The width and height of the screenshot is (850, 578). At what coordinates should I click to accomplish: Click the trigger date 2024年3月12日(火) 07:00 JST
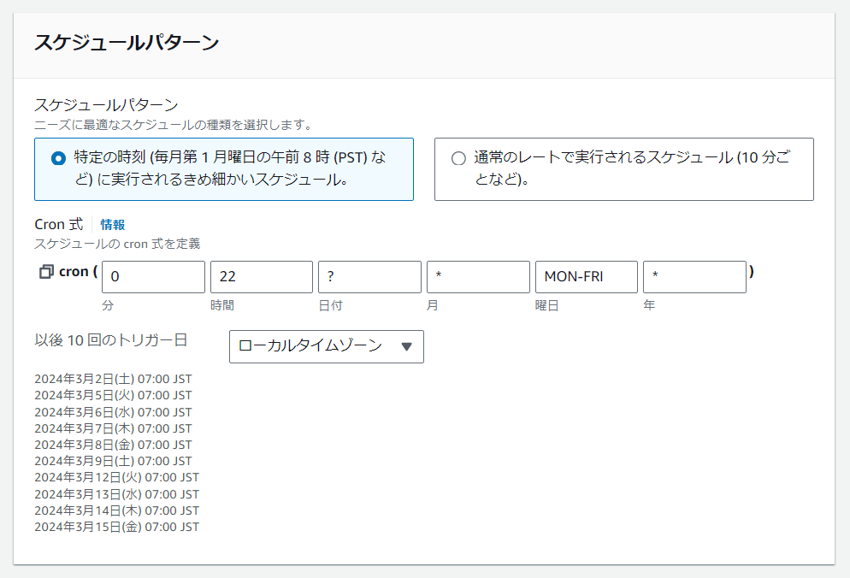[116, 477]
